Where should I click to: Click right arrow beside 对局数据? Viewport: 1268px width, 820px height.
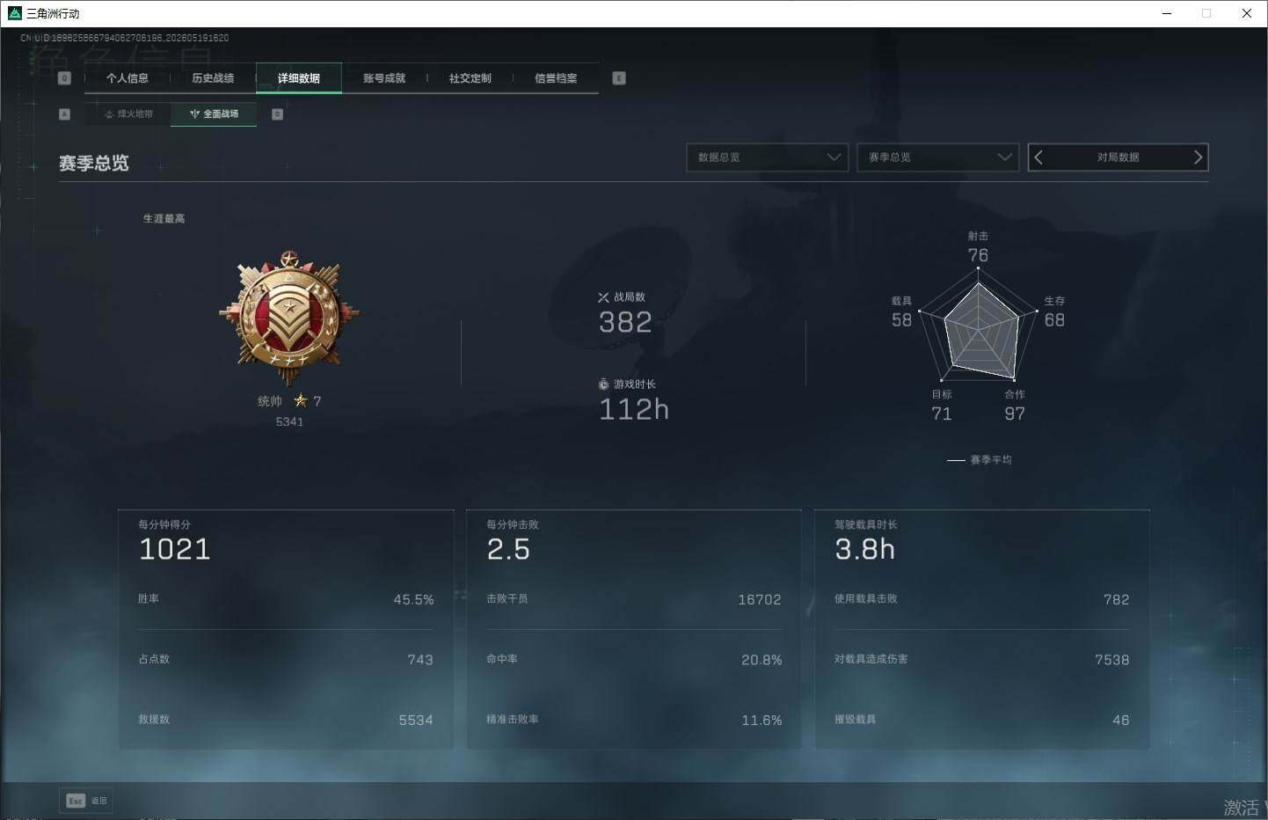[x=1198, y=157]
